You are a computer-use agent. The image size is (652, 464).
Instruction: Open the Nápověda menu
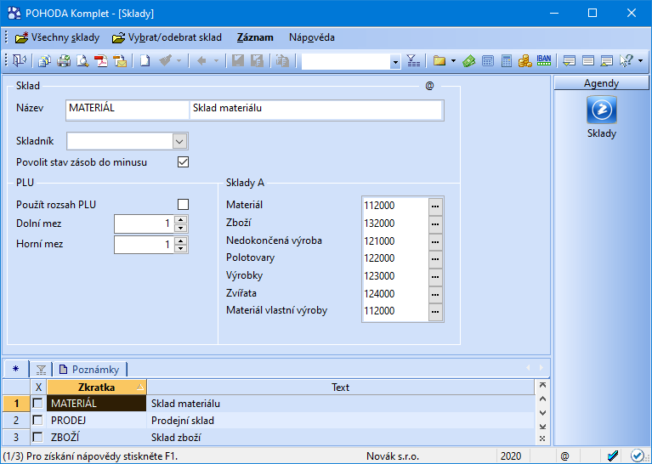coord(312,37)
